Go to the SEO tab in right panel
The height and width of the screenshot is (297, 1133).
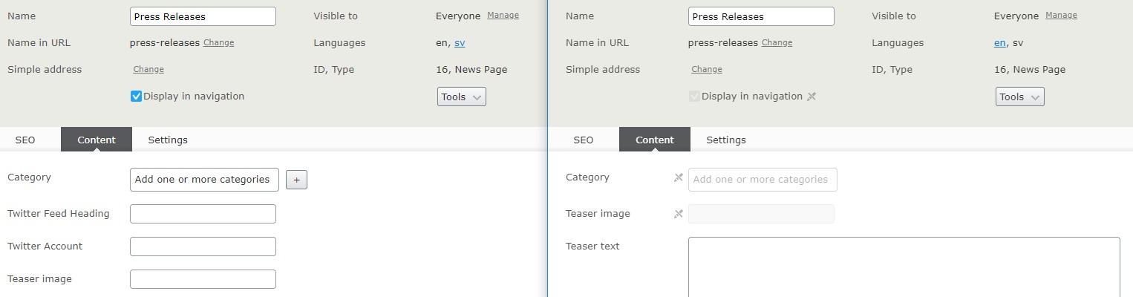[x=583, y=140]
